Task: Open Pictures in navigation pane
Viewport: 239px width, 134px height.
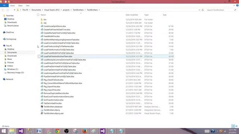Action: pyautogui.click(x=10, y=63)
